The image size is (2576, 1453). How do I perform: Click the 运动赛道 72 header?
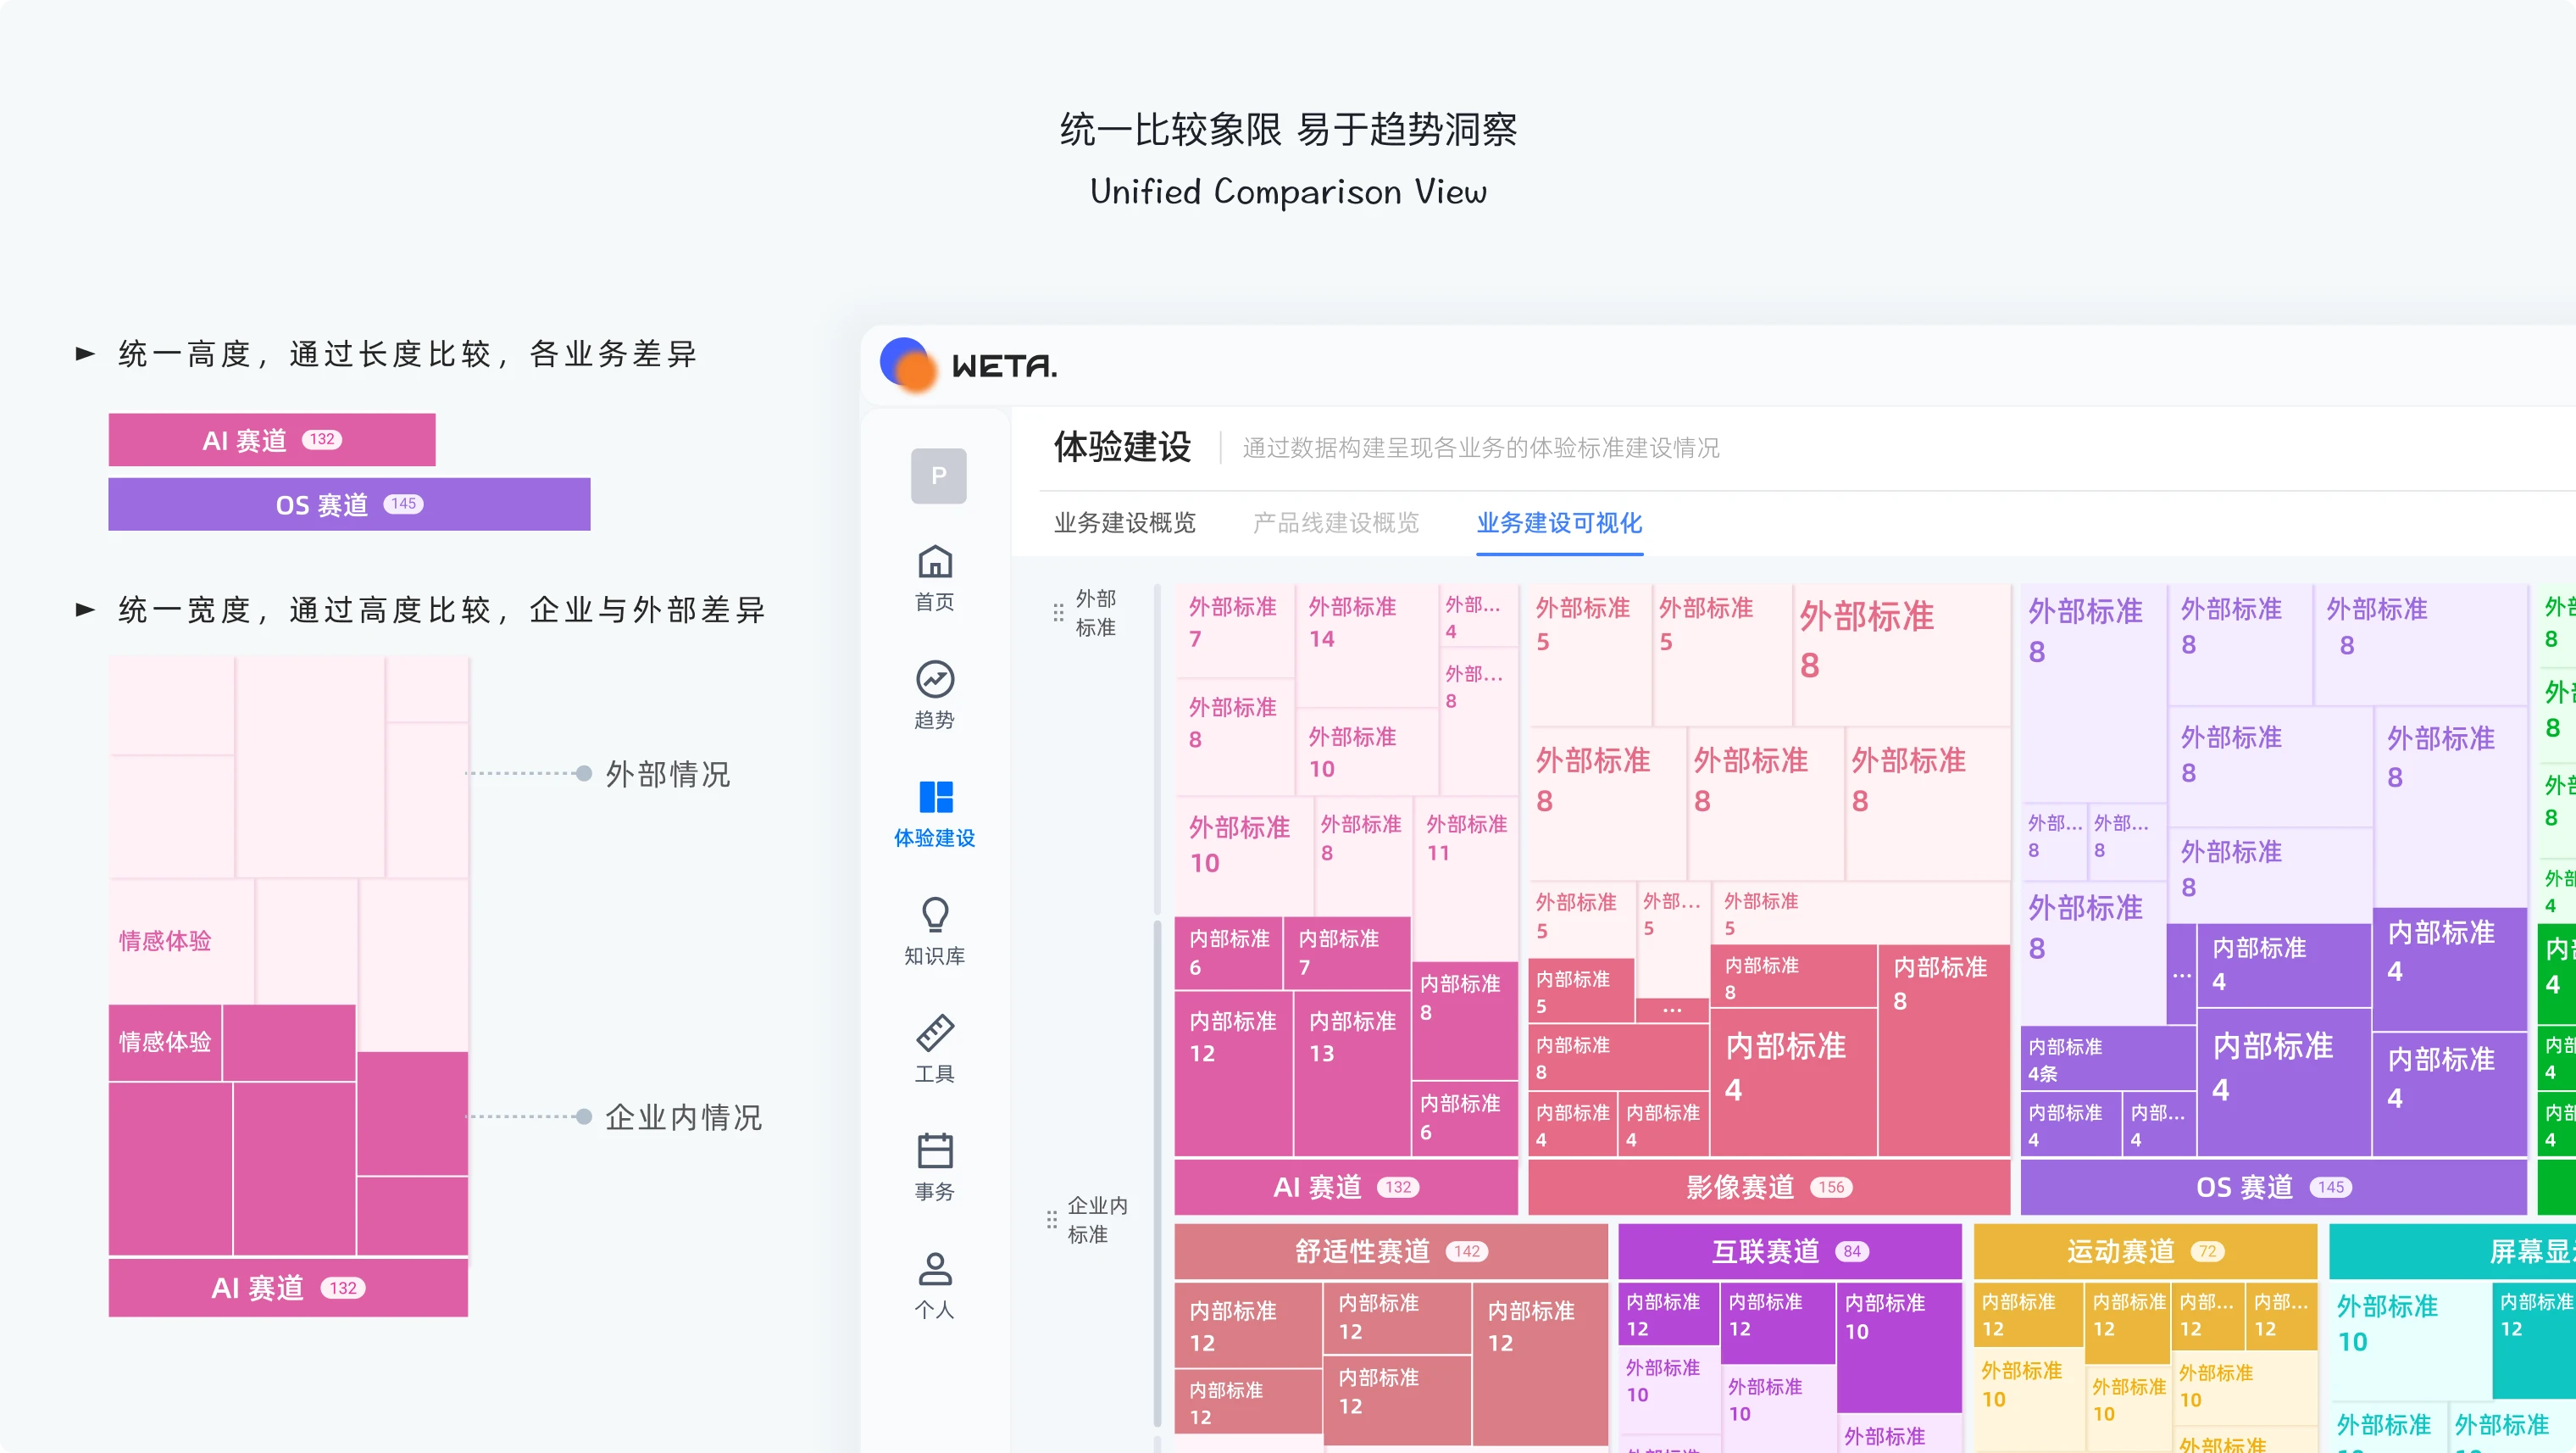2145,1251
